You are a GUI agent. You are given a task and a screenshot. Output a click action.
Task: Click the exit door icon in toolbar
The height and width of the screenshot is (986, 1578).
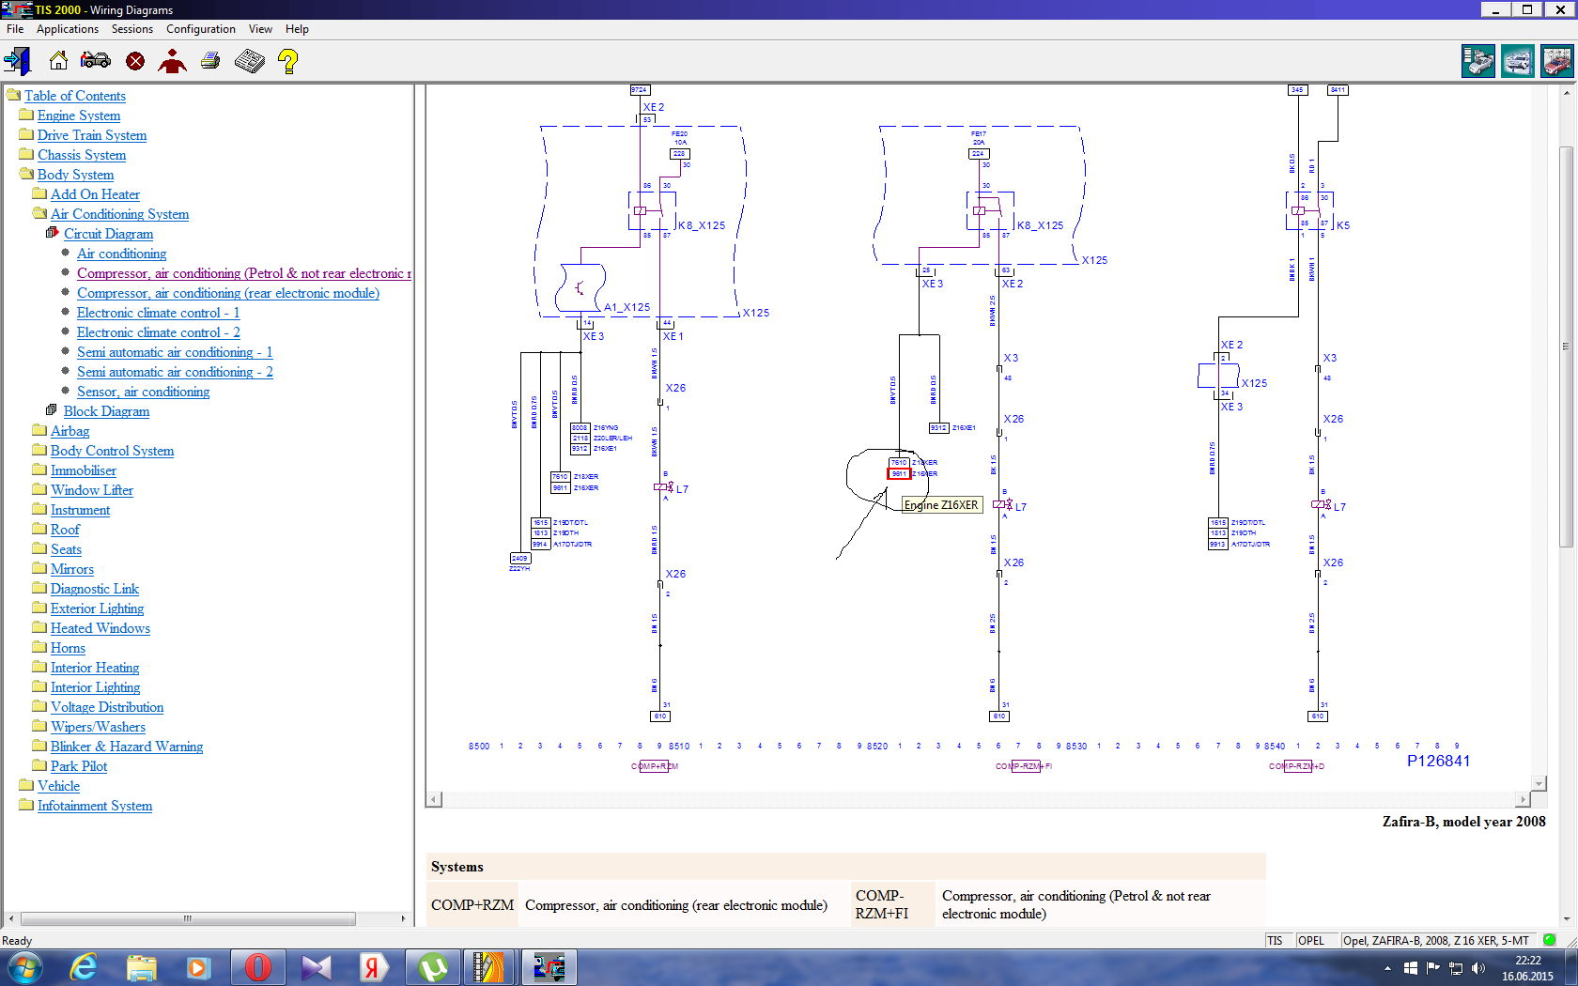pyautogui.click(x=17, y=61)
